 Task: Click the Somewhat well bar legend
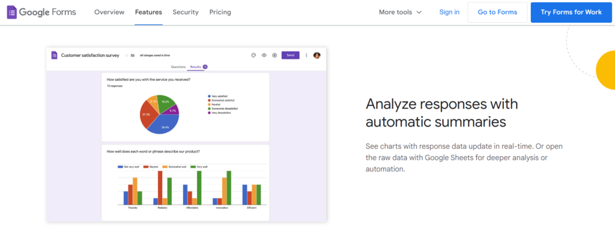[175, 167]
